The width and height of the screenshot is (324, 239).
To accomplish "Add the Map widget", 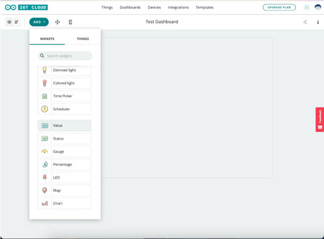I will (x=64, y=190).
